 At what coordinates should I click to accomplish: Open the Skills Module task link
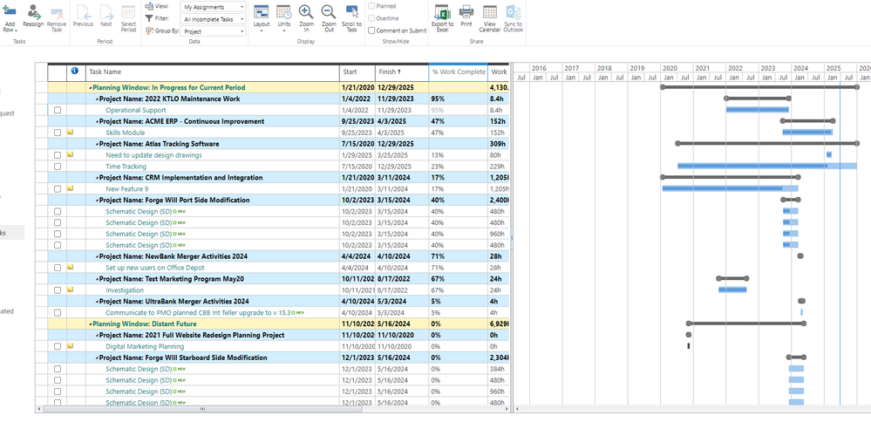[x=126, y=133]
